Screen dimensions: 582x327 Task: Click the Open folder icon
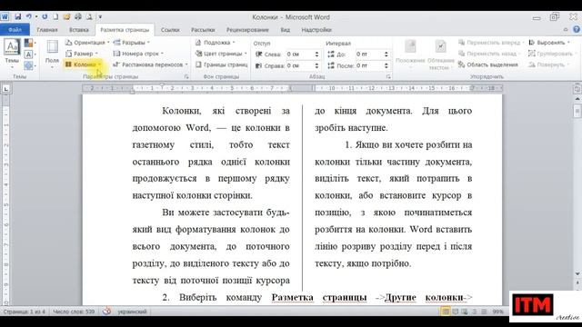click(66, 16)
